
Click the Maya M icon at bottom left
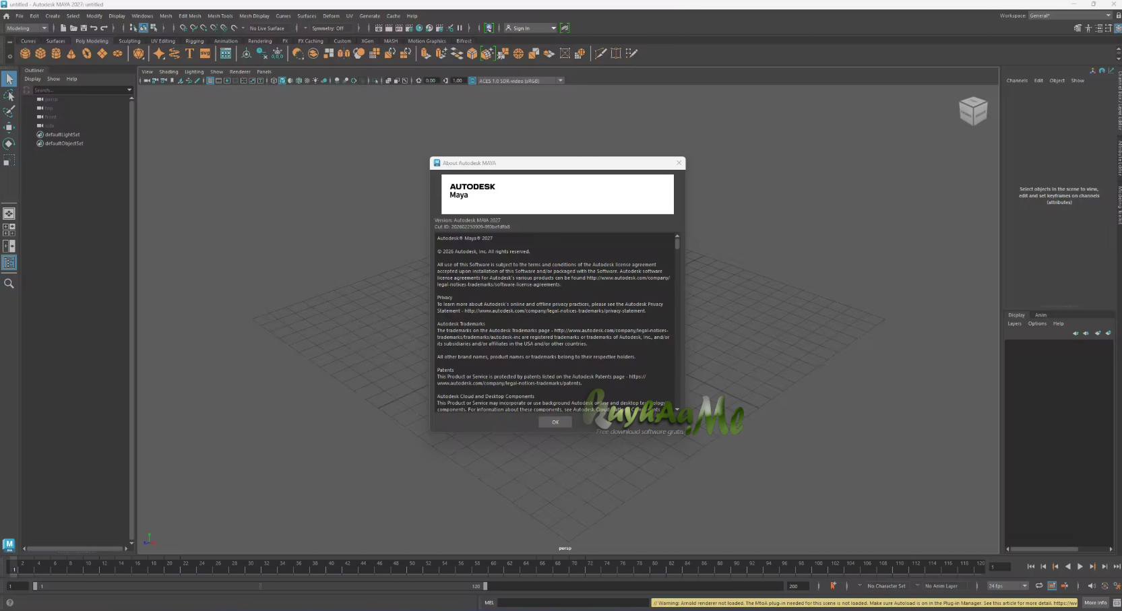coord(9,544)
